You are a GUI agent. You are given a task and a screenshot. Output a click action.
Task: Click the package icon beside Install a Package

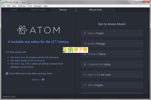point(85,44)
